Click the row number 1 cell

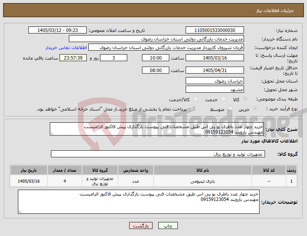pos(291,181)
